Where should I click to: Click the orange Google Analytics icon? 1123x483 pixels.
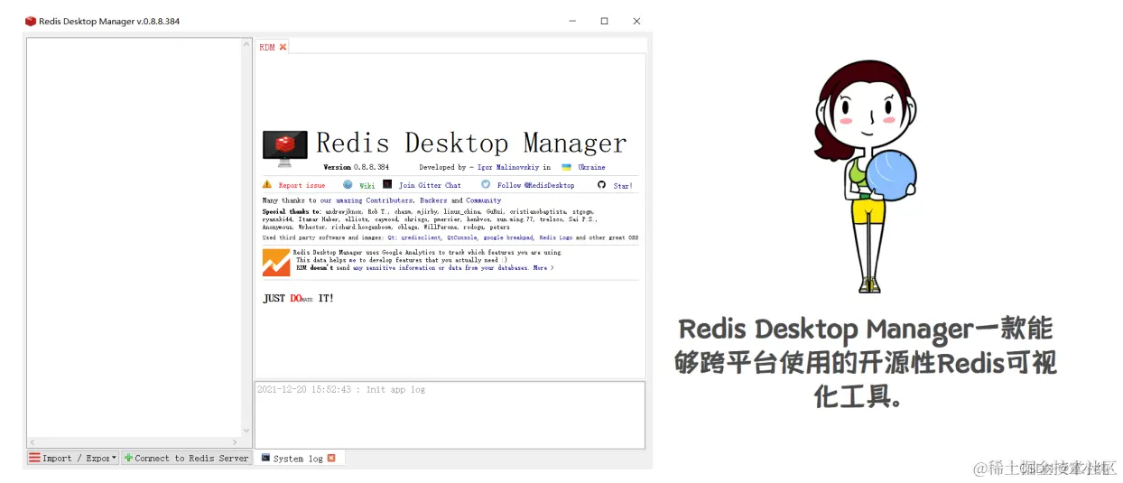click(x=276, y=262)
